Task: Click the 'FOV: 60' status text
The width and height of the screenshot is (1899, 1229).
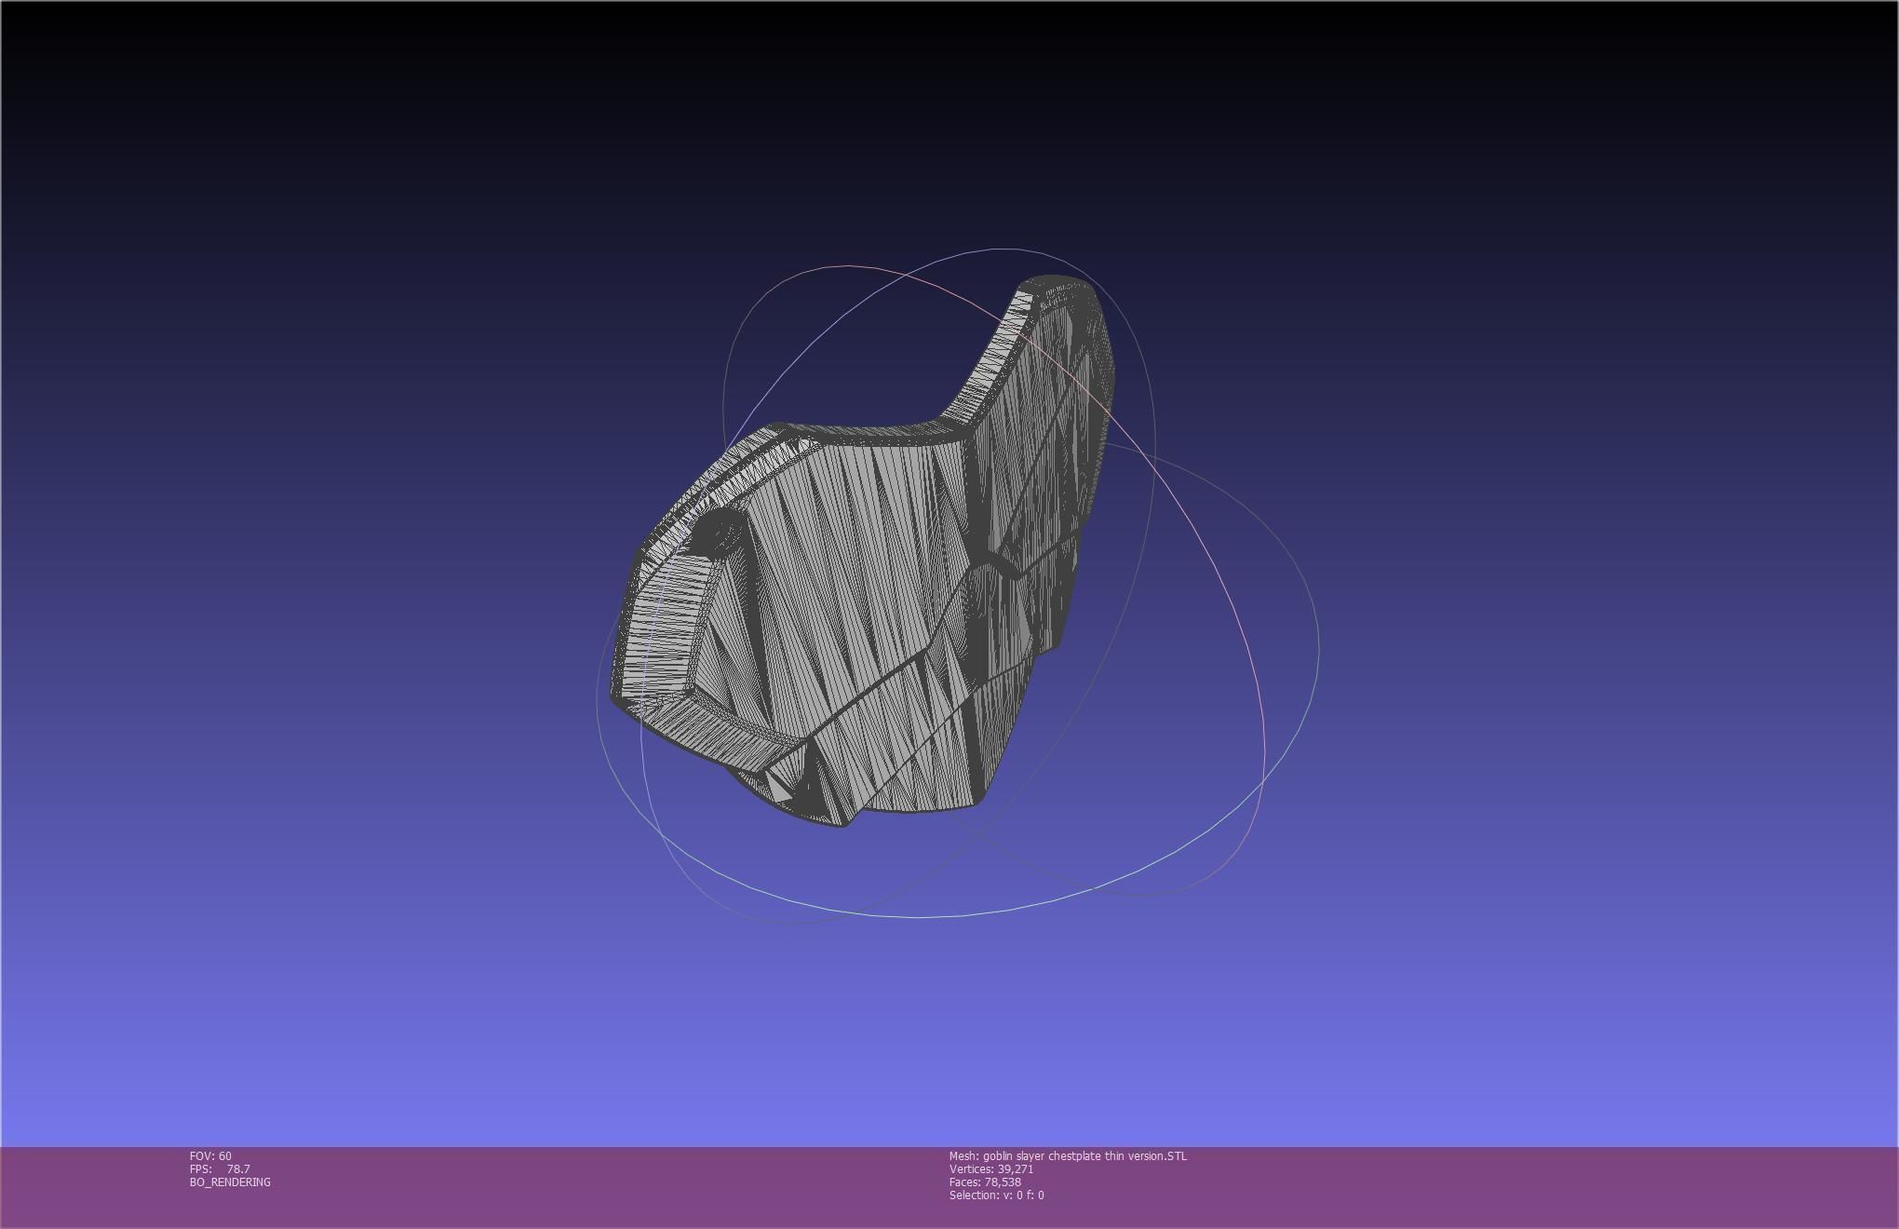Action: tap(210, 1155)
